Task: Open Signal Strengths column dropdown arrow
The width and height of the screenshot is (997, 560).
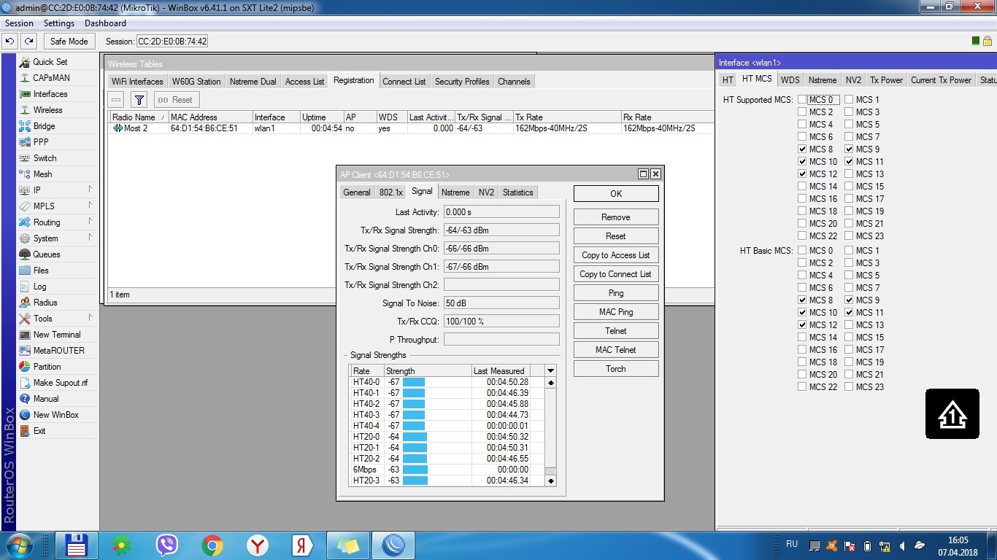Action: point(551,371)
